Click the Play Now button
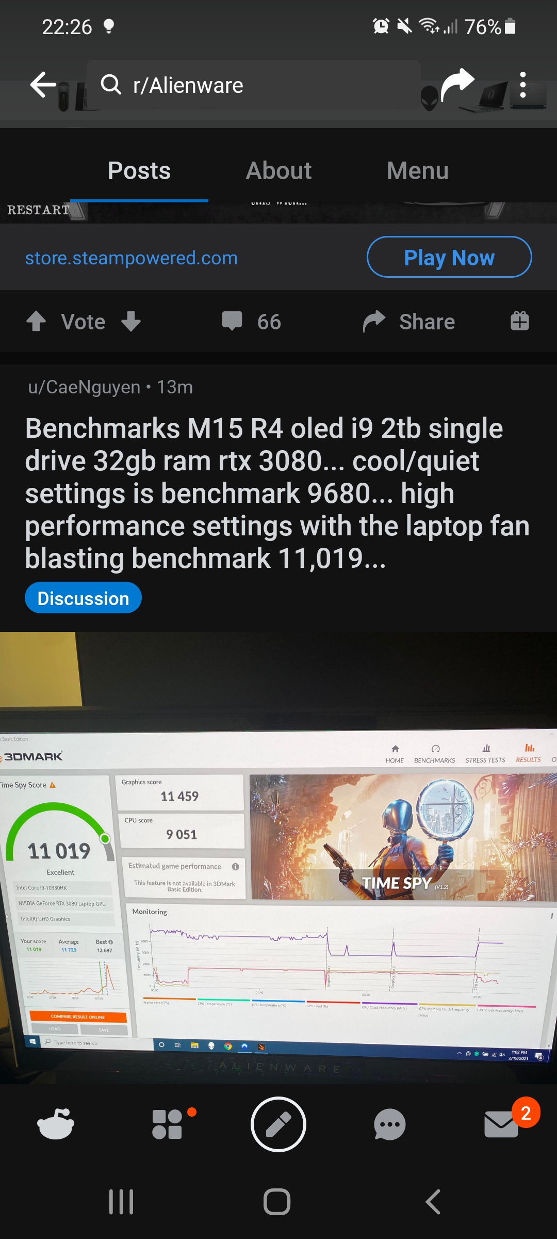Image resolution: width=557 pixels, height=1239 pixels. 449,257
